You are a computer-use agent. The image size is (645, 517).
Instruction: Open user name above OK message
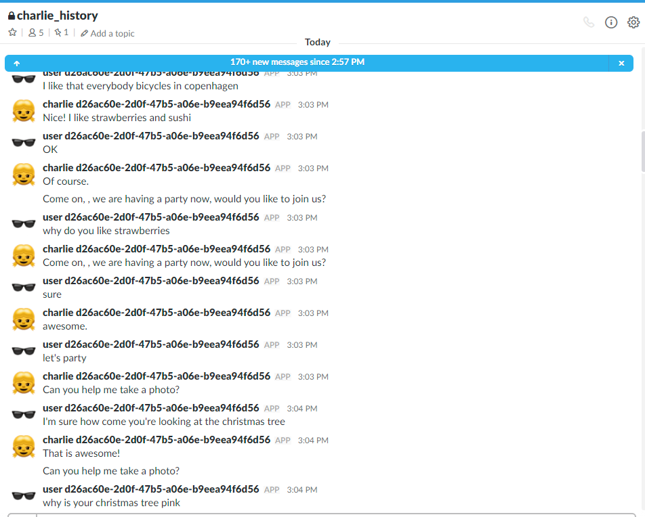(151, 136)
